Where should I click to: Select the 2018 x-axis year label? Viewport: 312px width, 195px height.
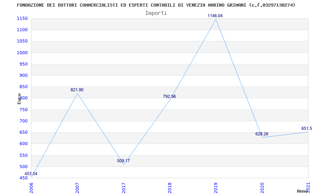pyautogui.click(x=170, y=188)
